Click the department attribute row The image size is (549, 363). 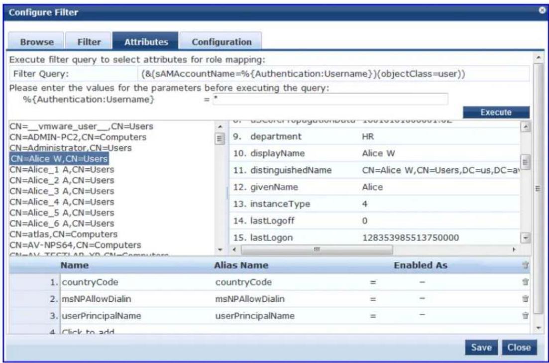[x=375, y=136]
